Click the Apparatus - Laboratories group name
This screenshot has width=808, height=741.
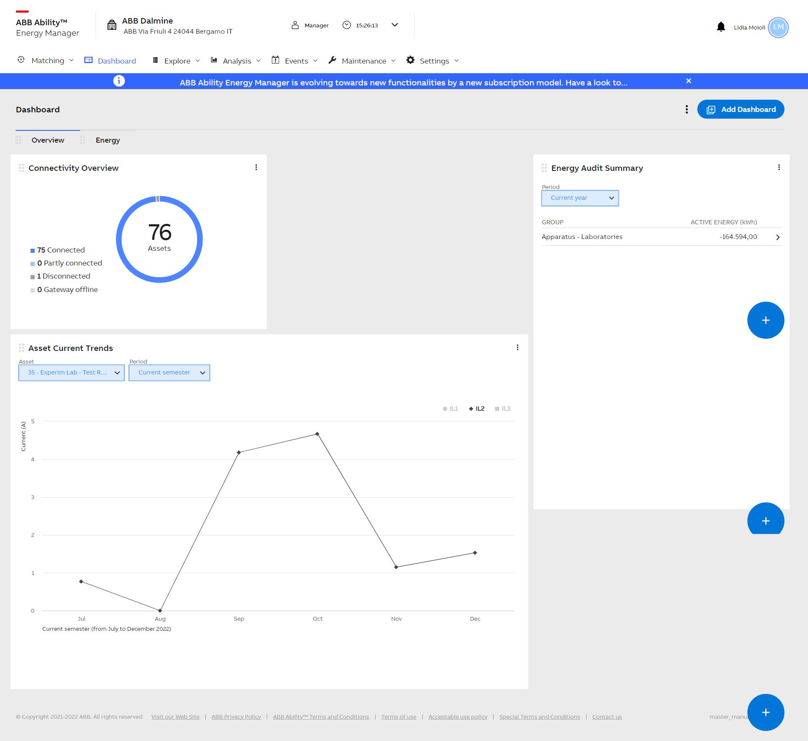click(582, 237)
